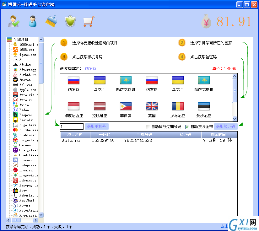
Task: Select the Discord project
Action: [26, 160]
